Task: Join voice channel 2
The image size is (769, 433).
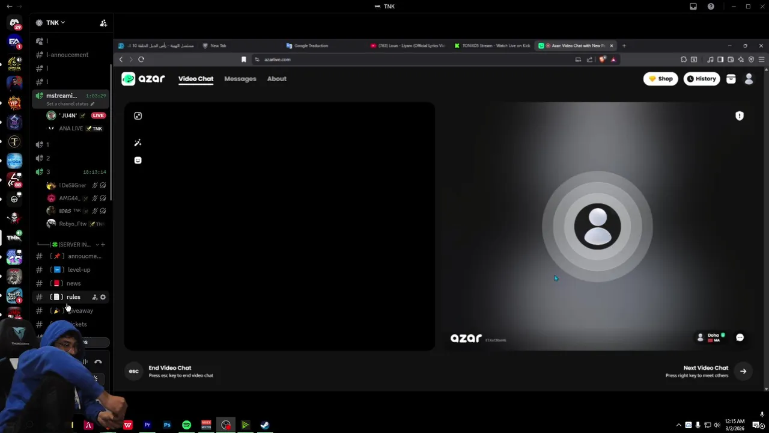Action: coord(47,158)
